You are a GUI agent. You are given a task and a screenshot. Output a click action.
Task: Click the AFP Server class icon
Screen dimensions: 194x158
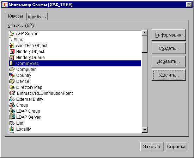point(12,34)
